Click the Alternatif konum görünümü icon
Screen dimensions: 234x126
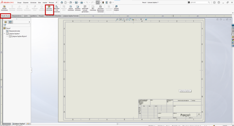point(86,8)
